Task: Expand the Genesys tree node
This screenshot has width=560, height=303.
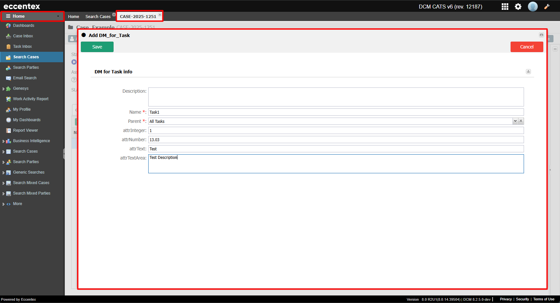Action: point(3,89)
